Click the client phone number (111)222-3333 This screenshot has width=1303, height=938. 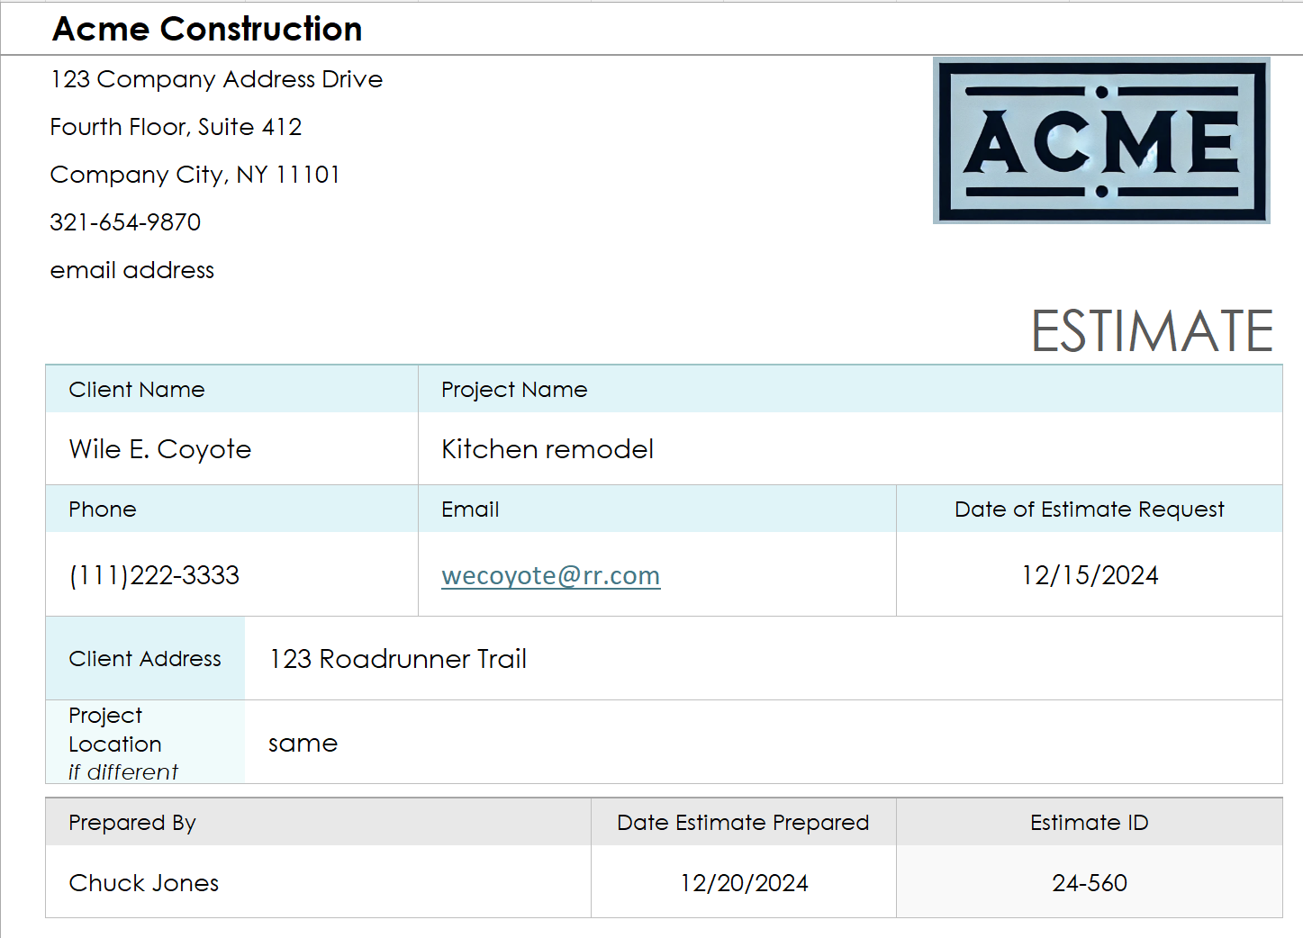tap(154, 575)
